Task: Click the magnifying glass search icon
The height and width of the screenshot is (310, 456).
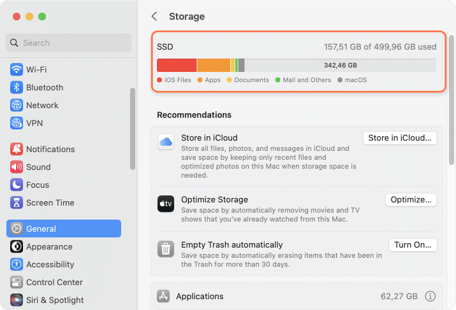Action: coord(14,43)
